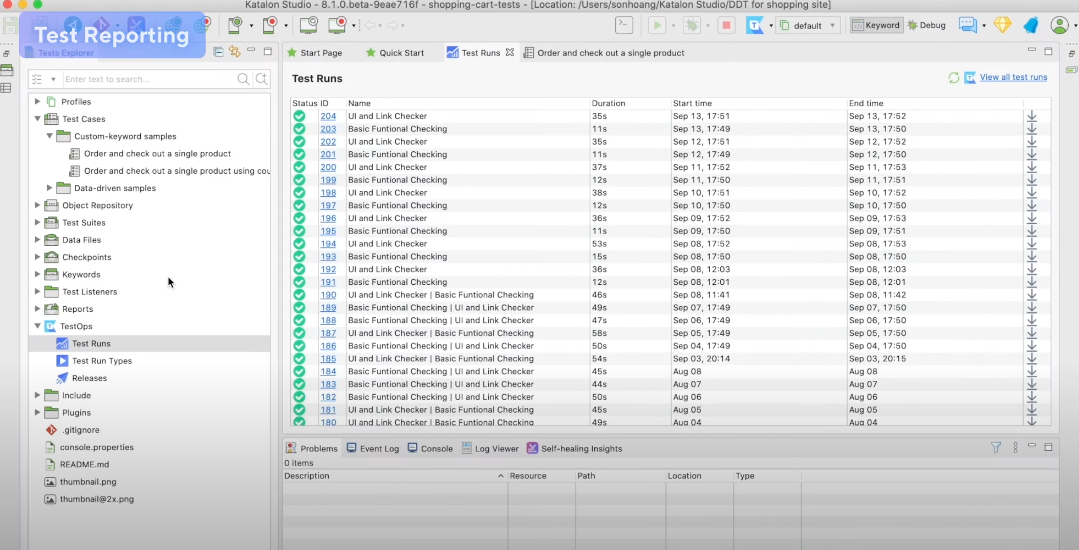Open test run ID 204 link

pyautogui.click(x=328, y=116)
